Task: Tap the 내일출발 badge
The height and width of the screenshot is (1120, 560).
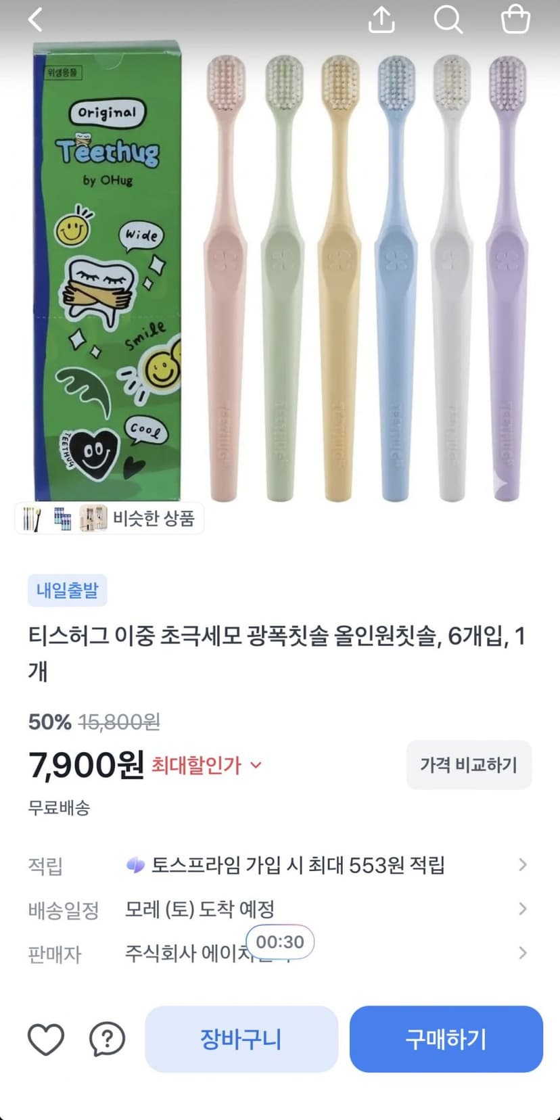Action: [68, 590]
